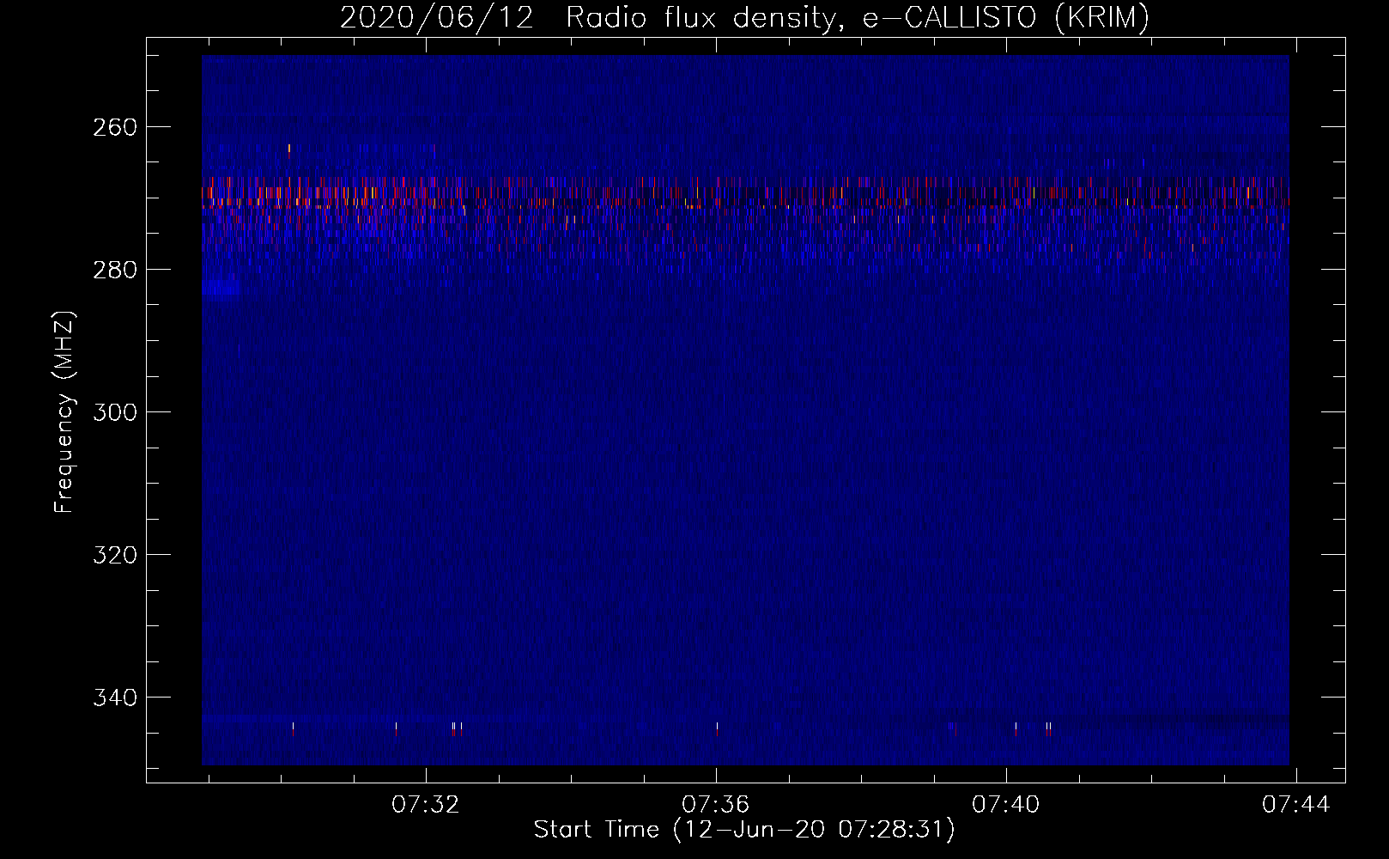The height and width of the screenshot is (859, 1389).
Task: Click the 07:44 time tick label
Action: pos(1296,804)
